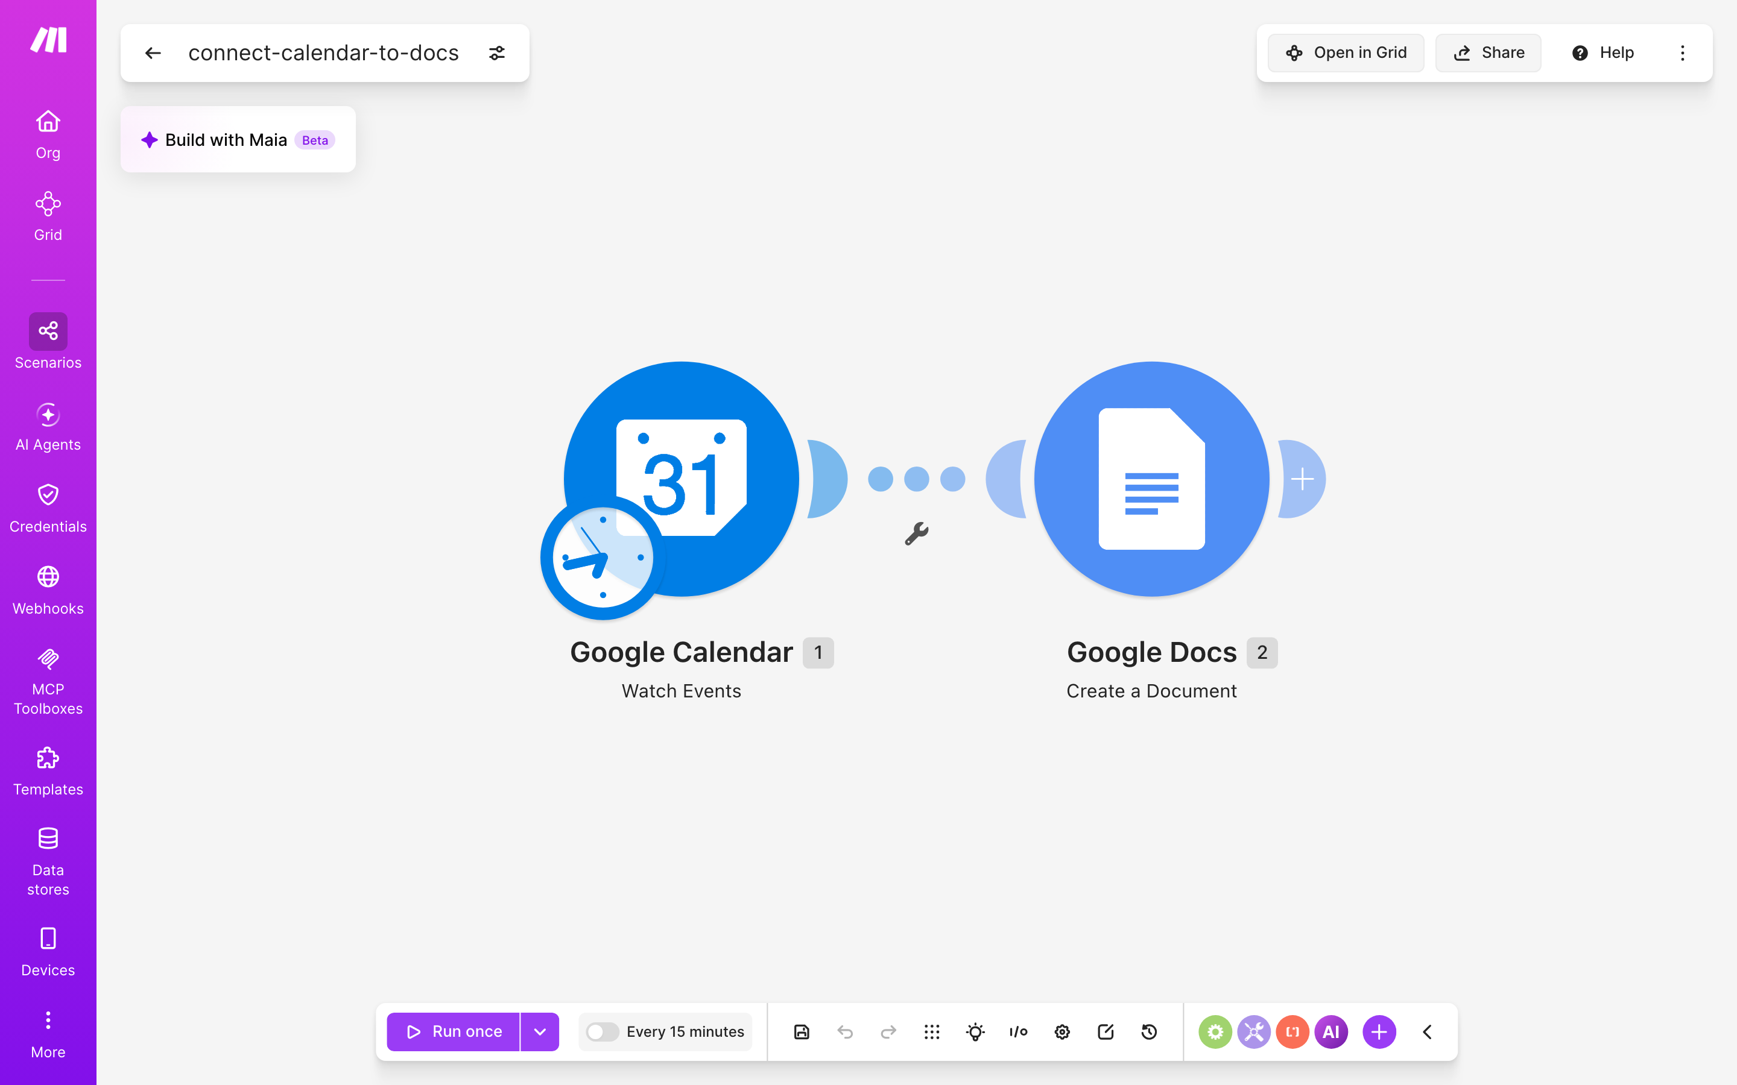Open Templates in the sidebar

pos(48,772)
